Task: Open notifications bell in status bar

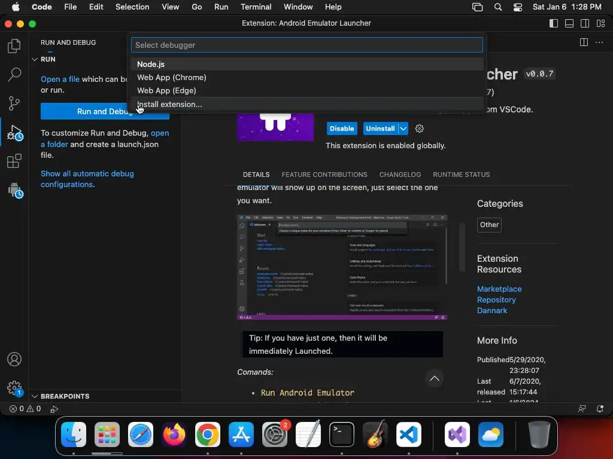Action: point(600,409)
